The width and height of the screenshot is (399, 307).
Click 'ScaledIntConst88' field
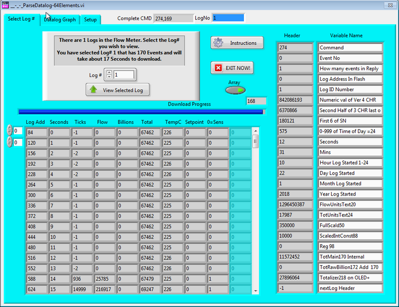click(350, 236)
